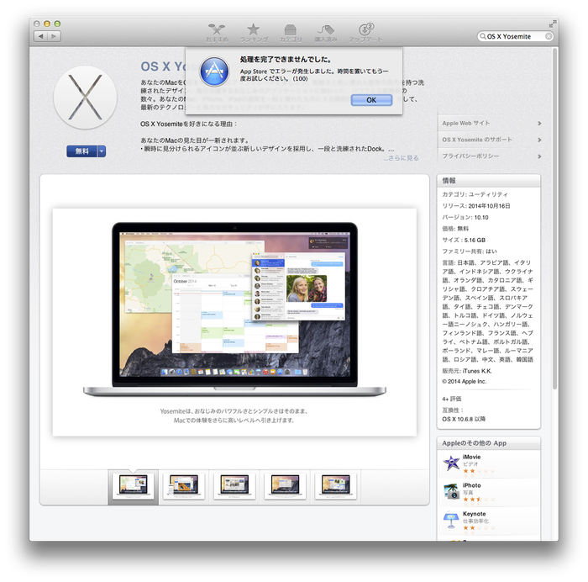This screenshot has width=588, height=582.
Task: Go forward with the right arrow button
Action: pos(54,36)
